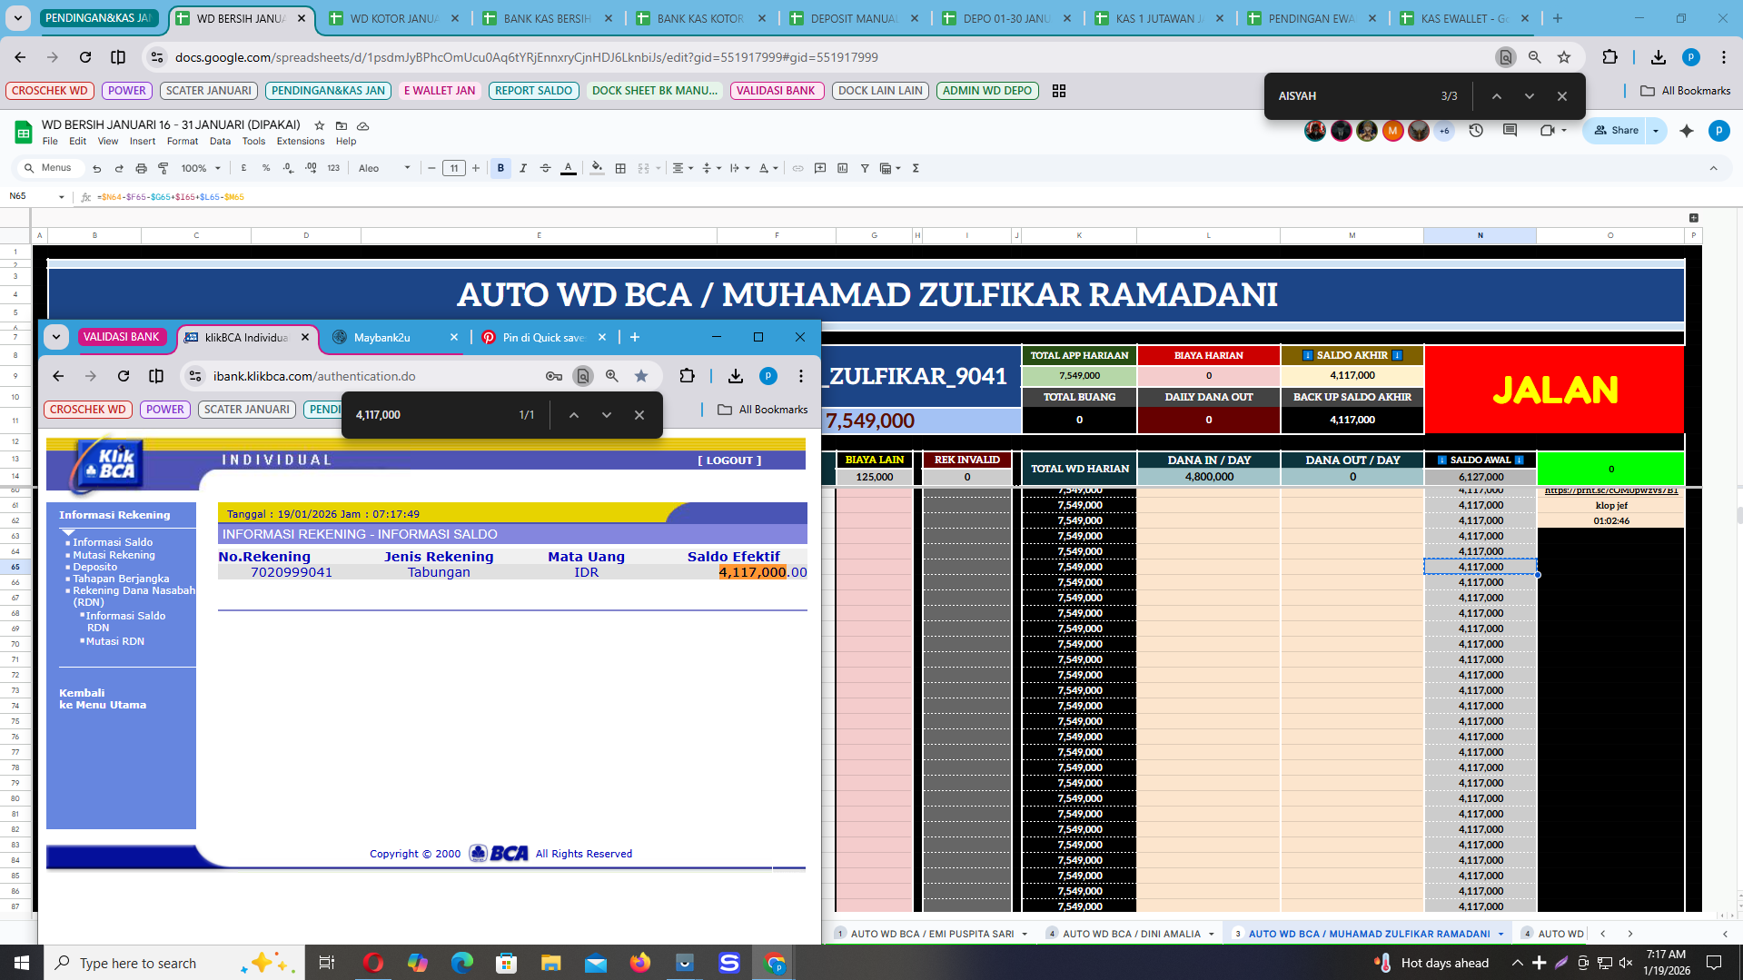Open the File menu in Sheets
The image size is (1743, 980).
coord(50,142)
